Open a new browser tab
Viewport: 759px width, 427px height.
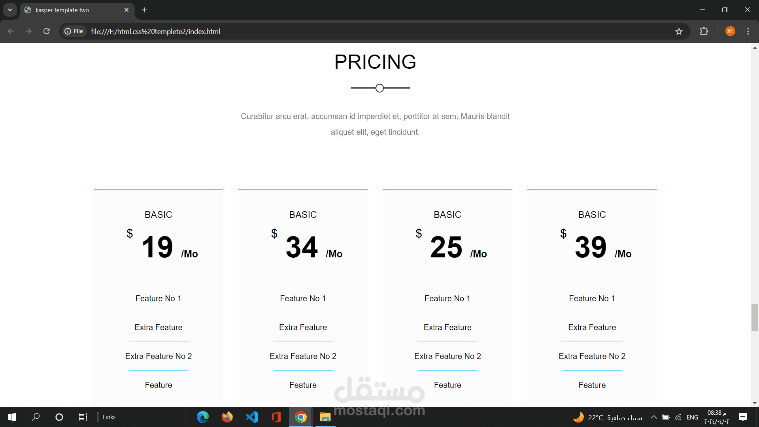(x=145, y=10)
